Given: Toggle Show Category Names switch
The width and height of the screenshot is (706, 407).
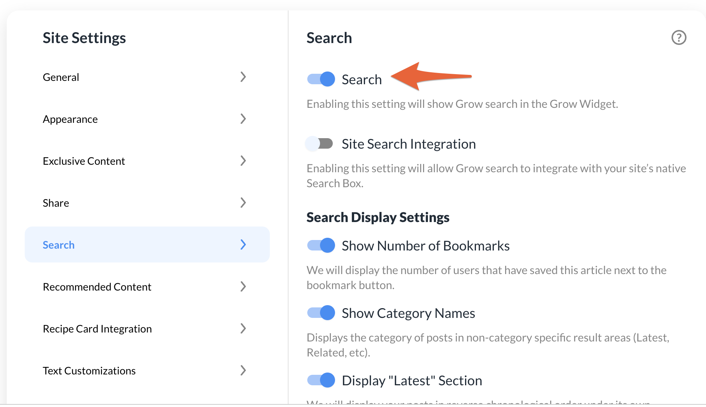Looking at the screenshot, I should (x=321, y=313).
